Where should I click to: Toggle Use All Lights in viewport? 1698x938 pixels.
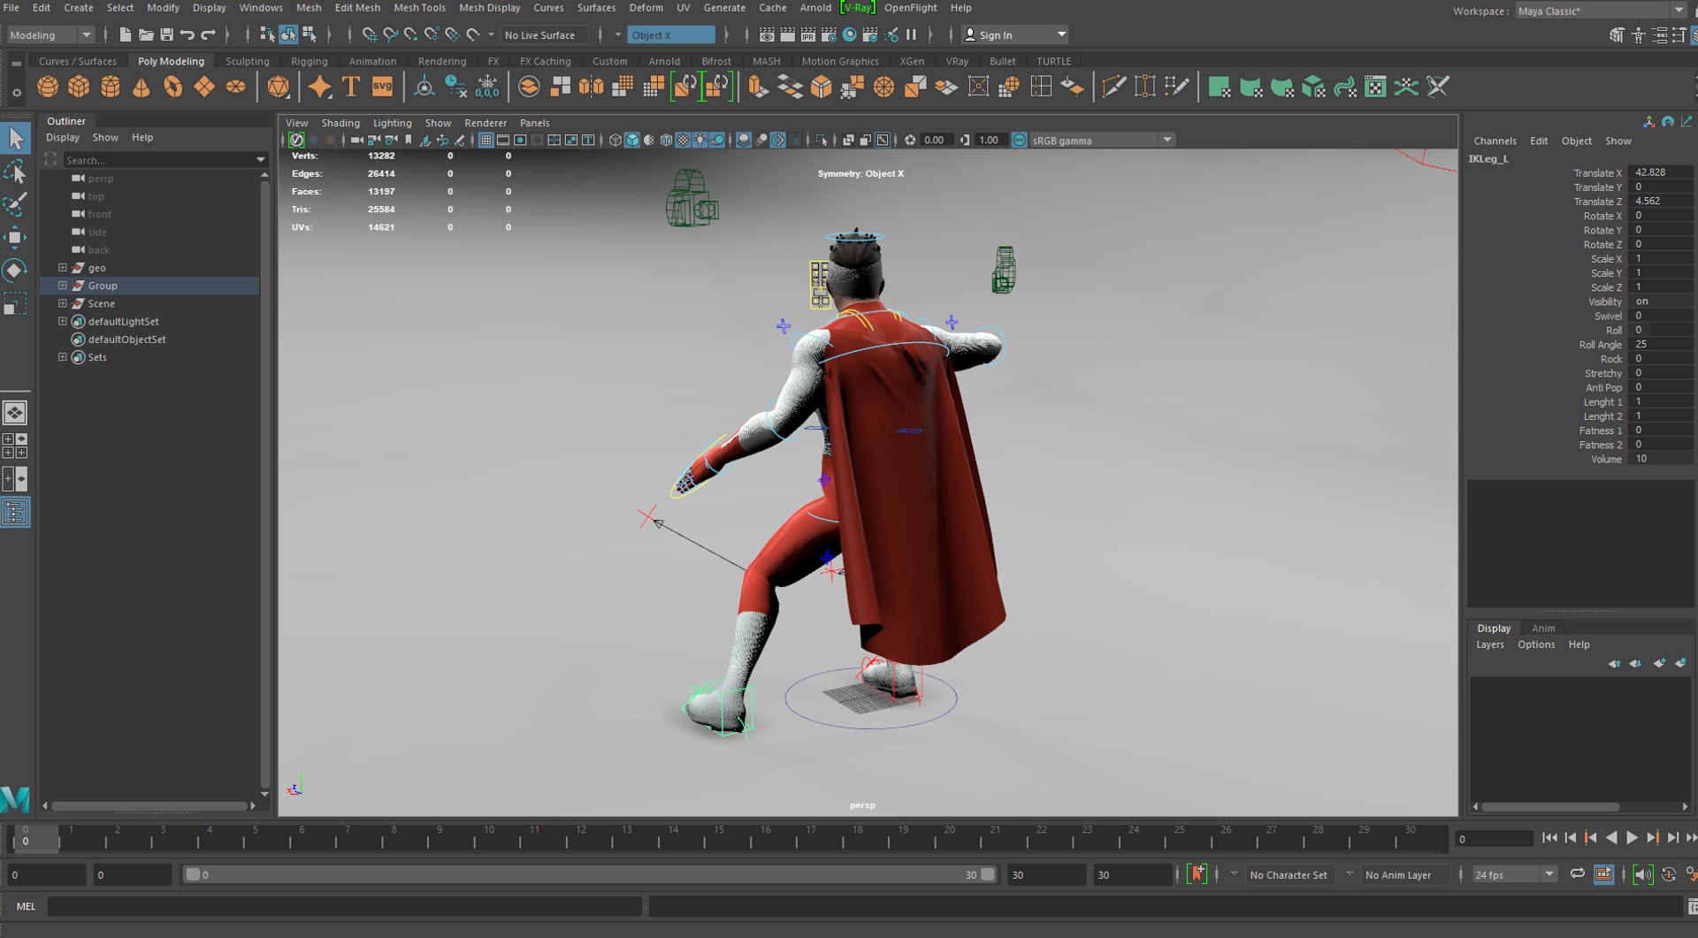700,141
